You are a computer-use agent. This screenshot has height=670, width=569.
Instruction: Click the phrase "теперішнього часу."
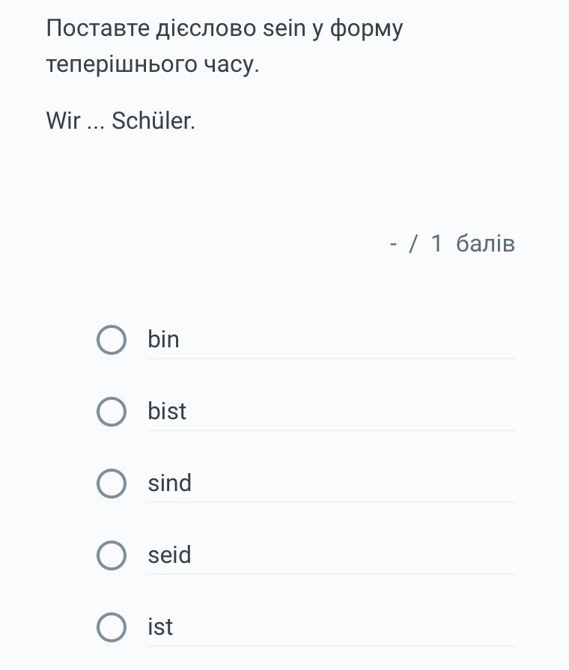[x=153, y=64]
